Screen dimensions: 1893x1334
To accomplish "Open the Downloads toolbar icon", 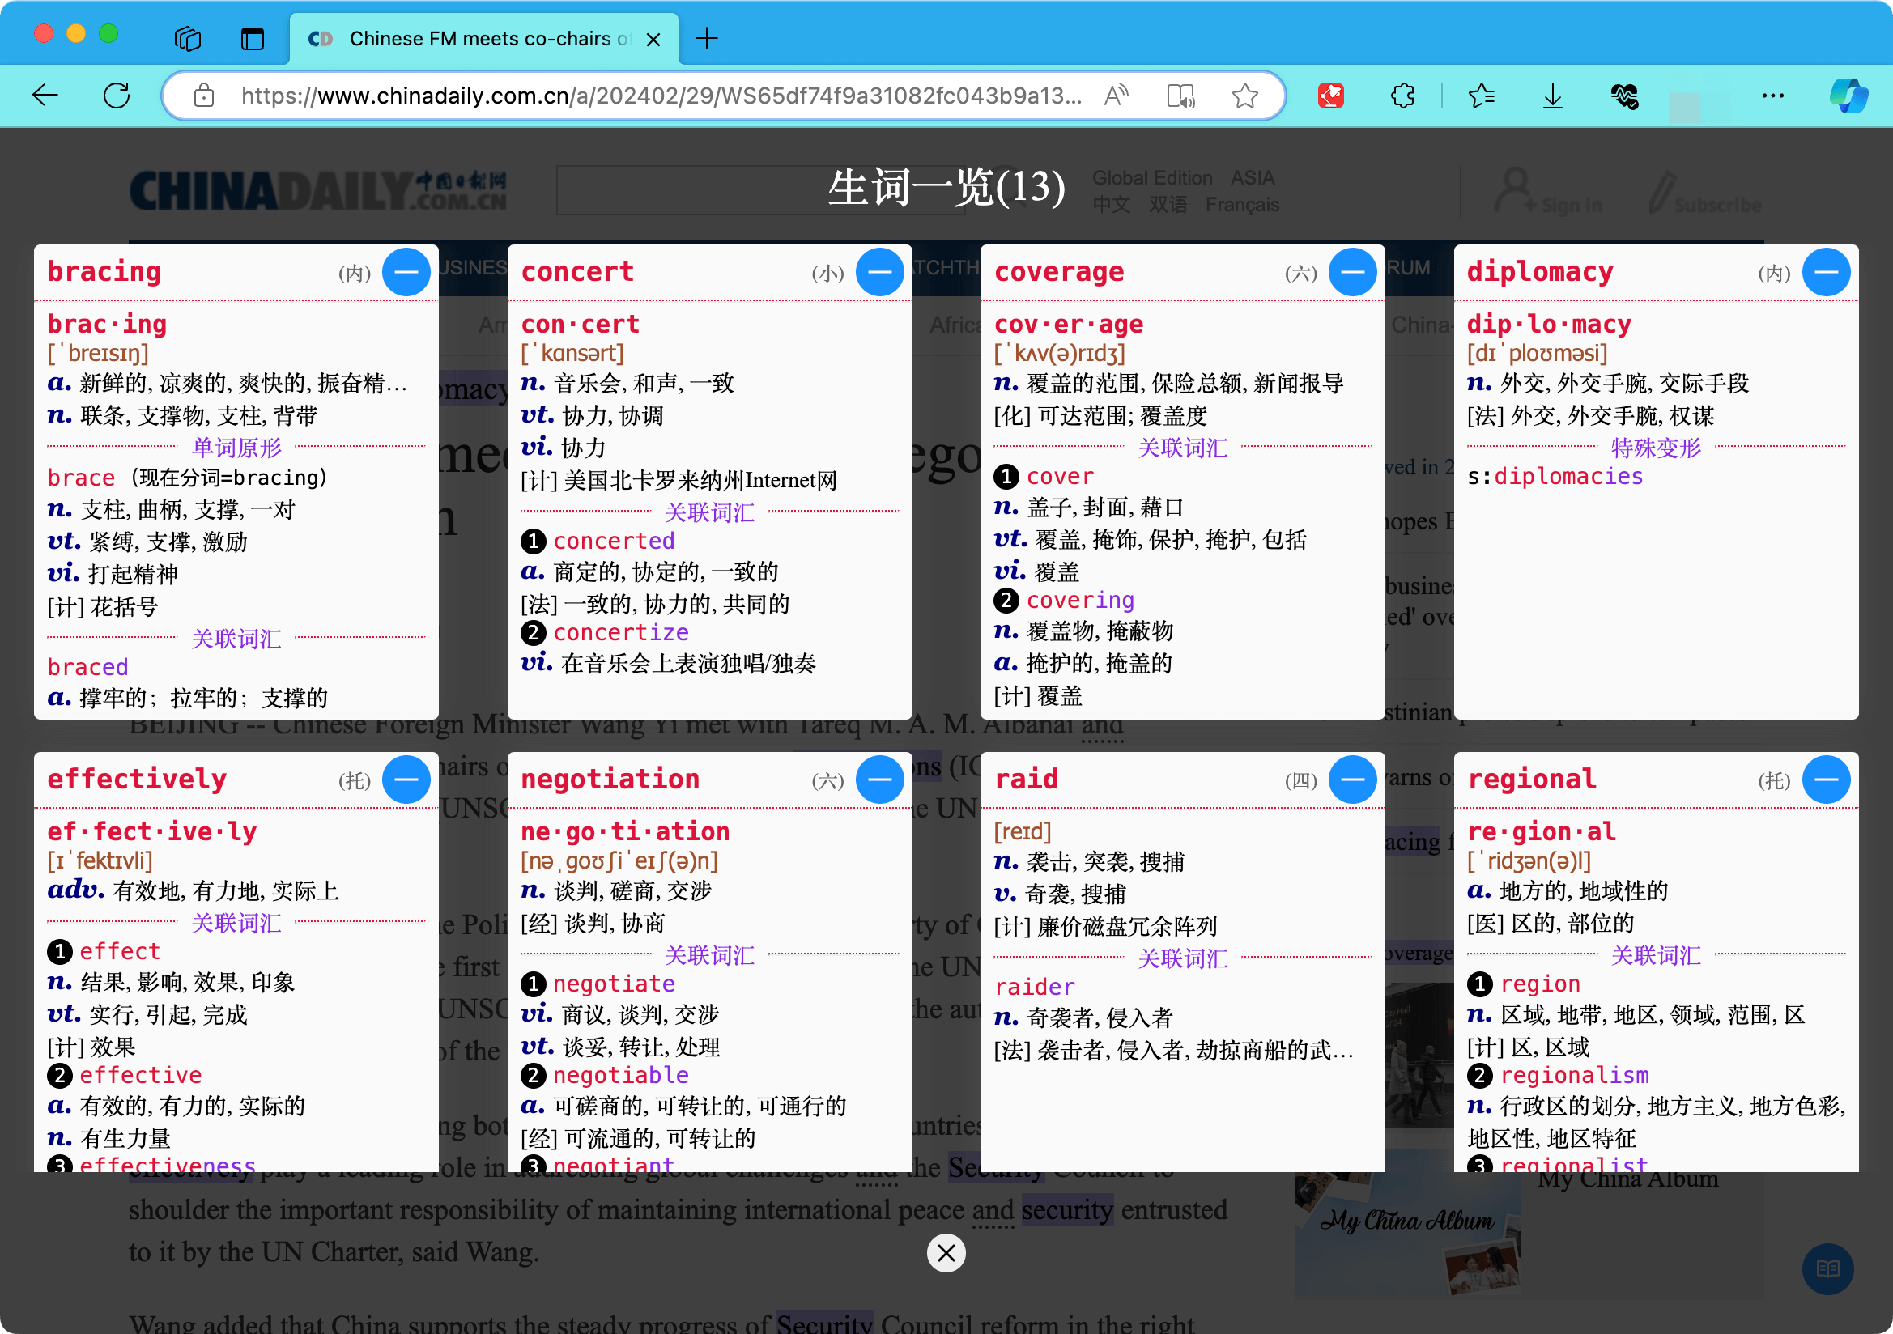I will (x=1552, y=96).
